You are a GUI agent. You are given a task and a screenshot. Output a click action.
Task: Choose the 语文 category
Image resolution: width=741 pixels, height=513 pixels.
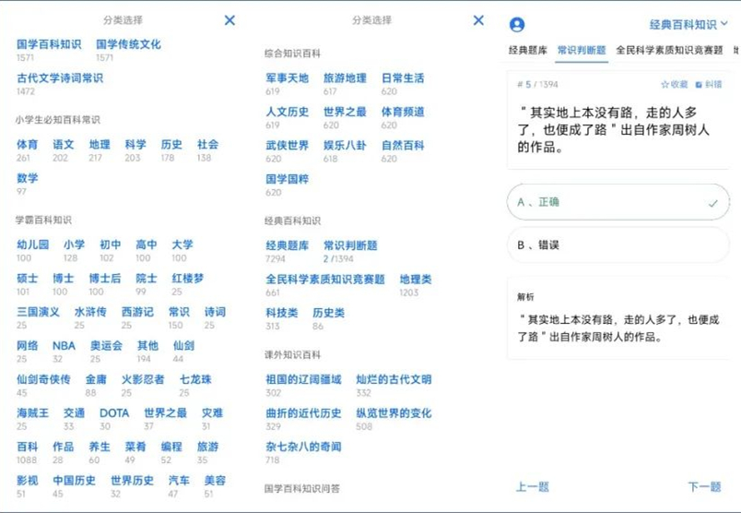(64, 144)
